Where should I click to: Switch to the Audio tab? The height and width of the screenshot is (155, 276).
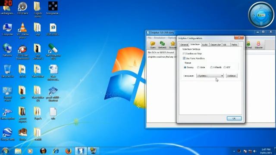click(205, 45)
